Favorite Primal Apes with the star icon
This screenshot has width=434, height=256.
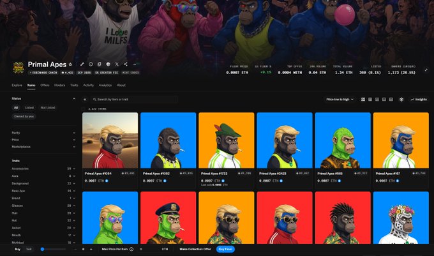(70, 64)
